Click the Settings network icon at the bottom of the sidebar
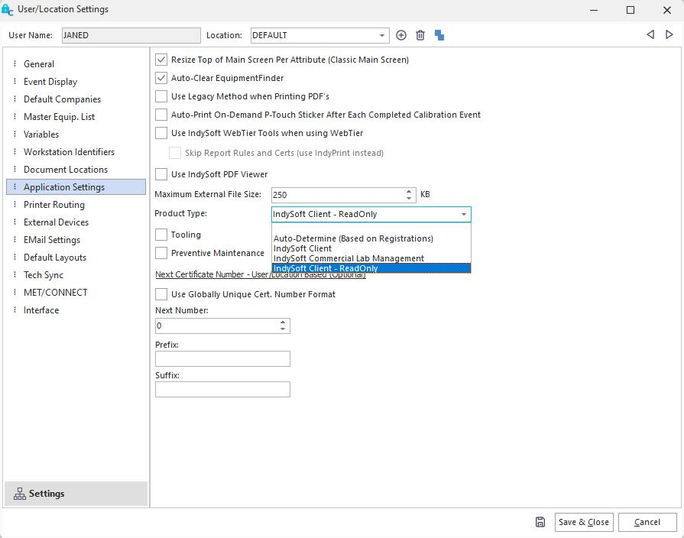The width and height of the screenshot is (684, 538). point(20,494)
